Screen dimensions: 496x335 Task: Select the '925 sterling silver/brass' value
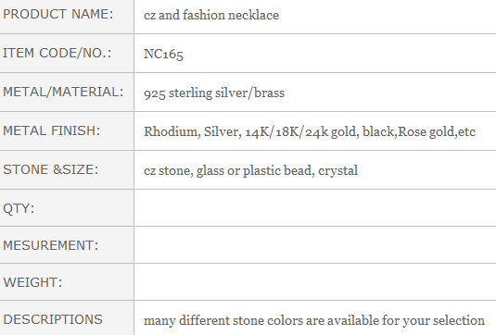214,93
